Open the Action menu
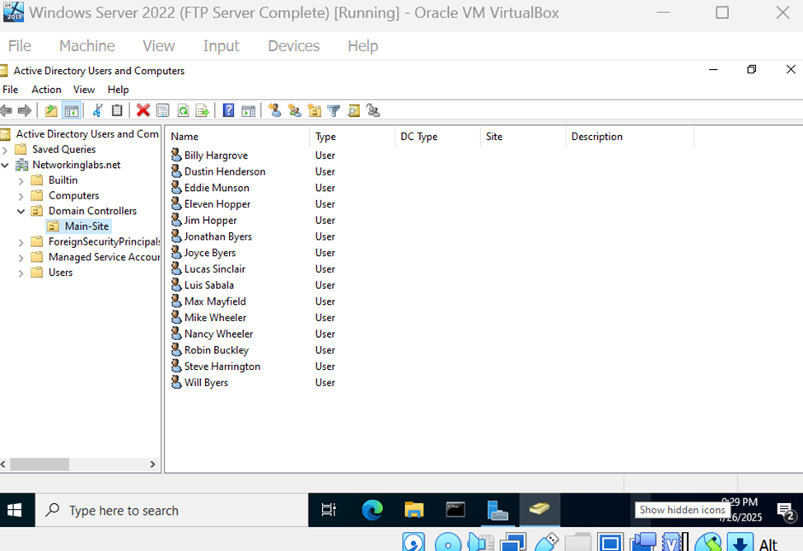803x551 pixels. [46, 90]
